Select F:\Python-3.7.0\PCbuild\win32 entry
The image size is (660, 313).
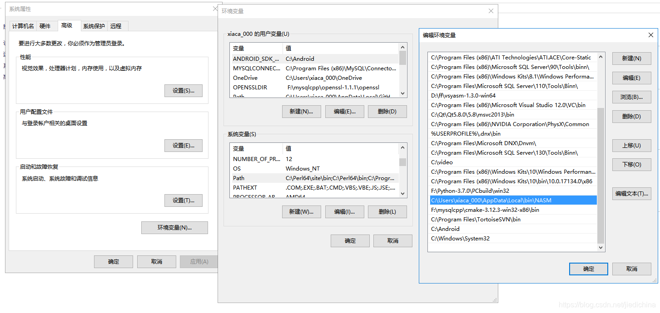pos(513,191)
